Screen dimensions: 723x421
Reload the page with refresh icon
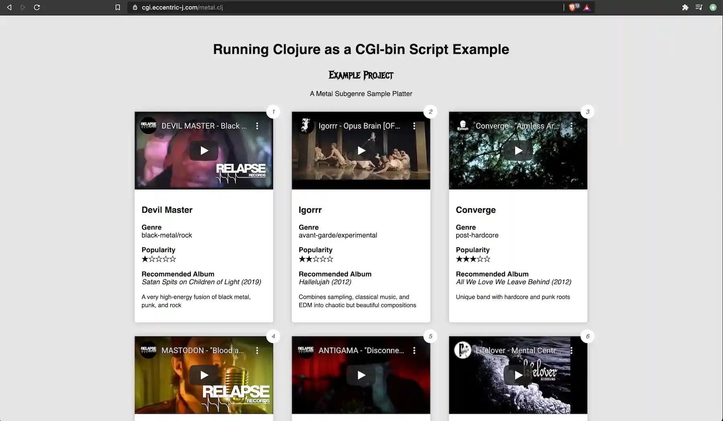(37, 7)
